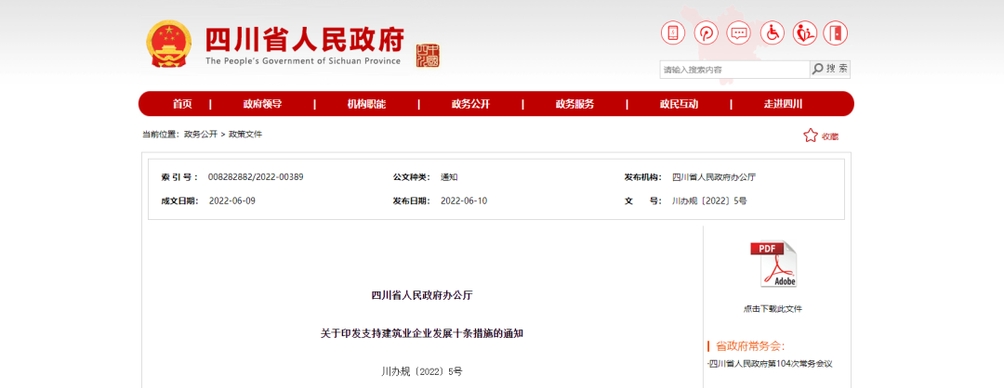Viewport: 1004px width, 388px height.
Task: Open the 政务服务 menu item
Action: click(575, 104)
